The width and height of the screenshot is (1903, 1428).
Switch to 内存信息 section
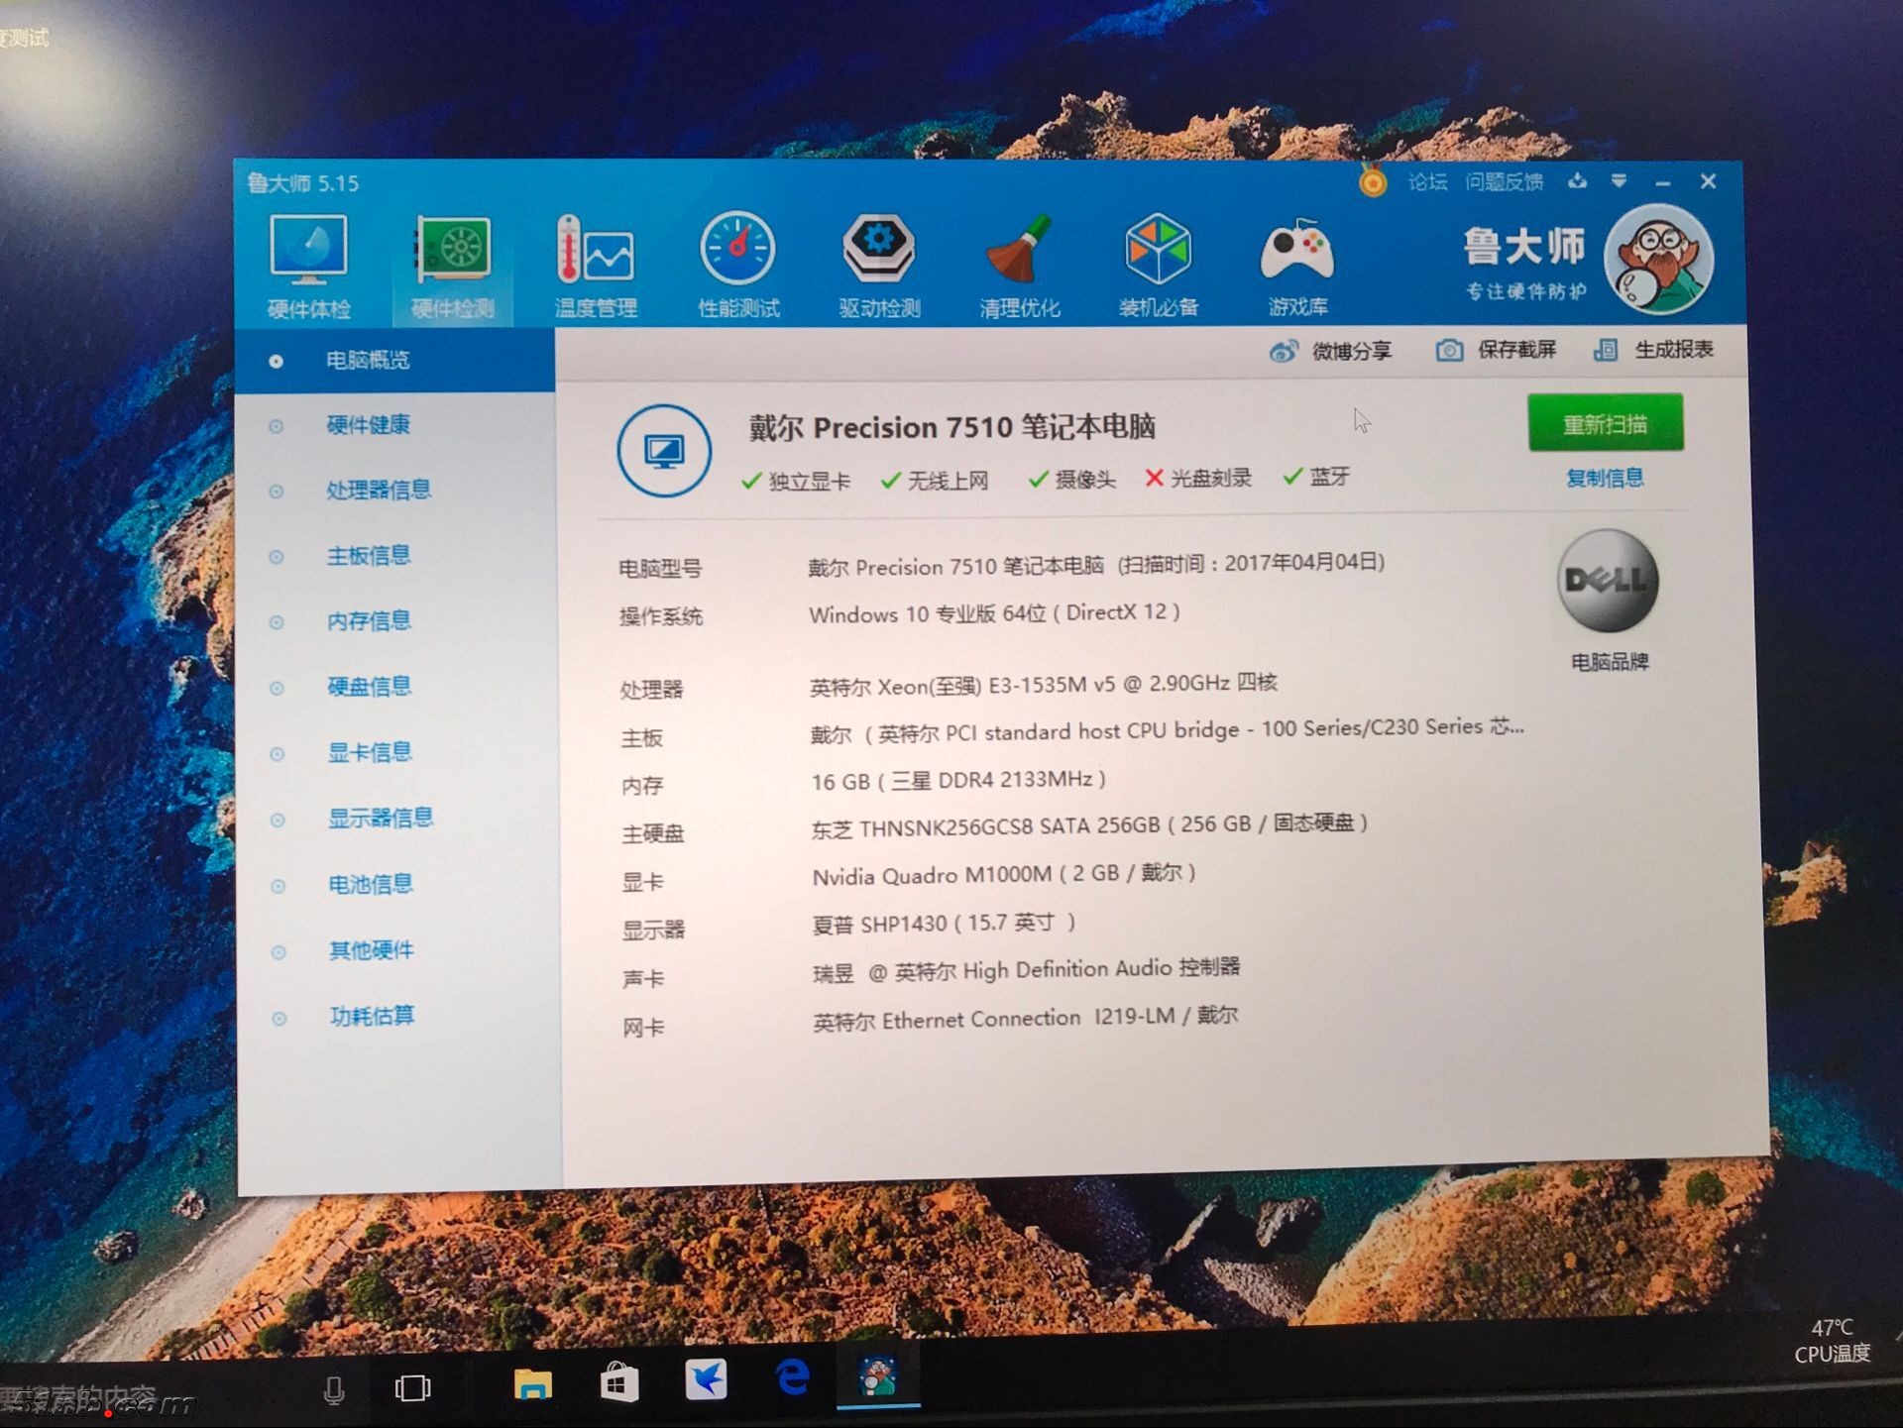pyautogui.click(x=369, y=621)
